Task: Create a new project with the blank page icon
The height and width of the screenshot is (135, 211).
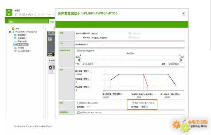Action: (x=16, y=14)
